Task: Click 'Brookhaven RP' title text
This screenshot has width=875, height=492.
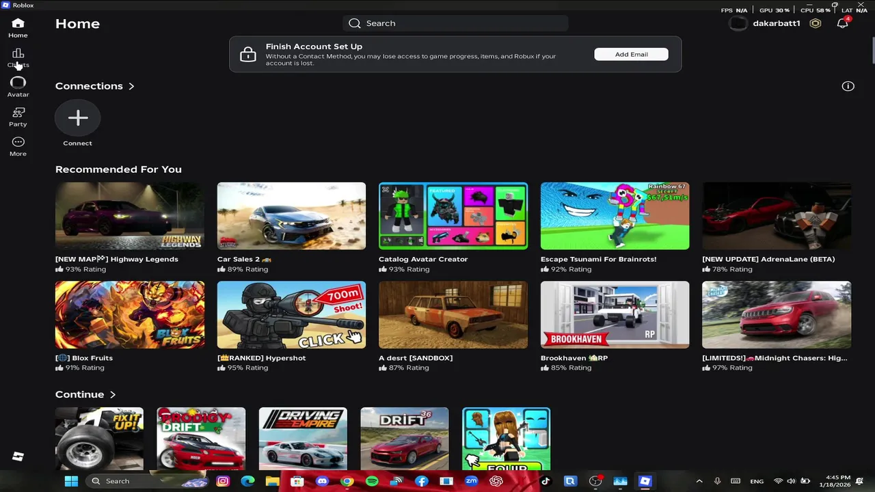Action: (x=574, y=358)
